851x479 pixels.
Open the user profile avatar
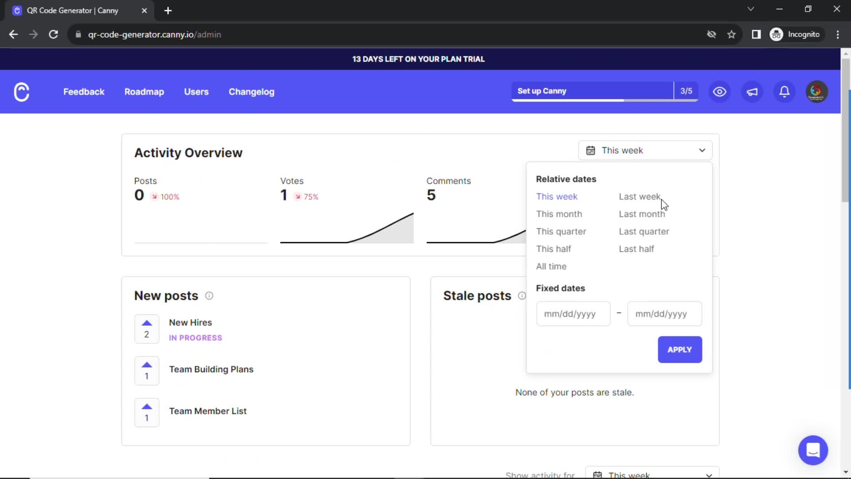point(816,92)
